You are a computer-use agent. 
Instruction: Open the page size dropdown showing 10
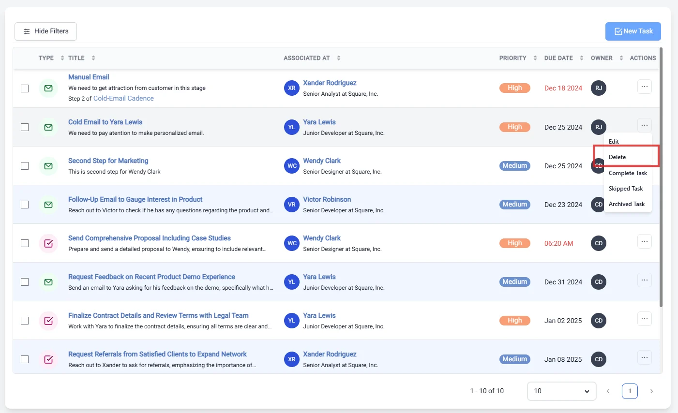click(561, 391)
